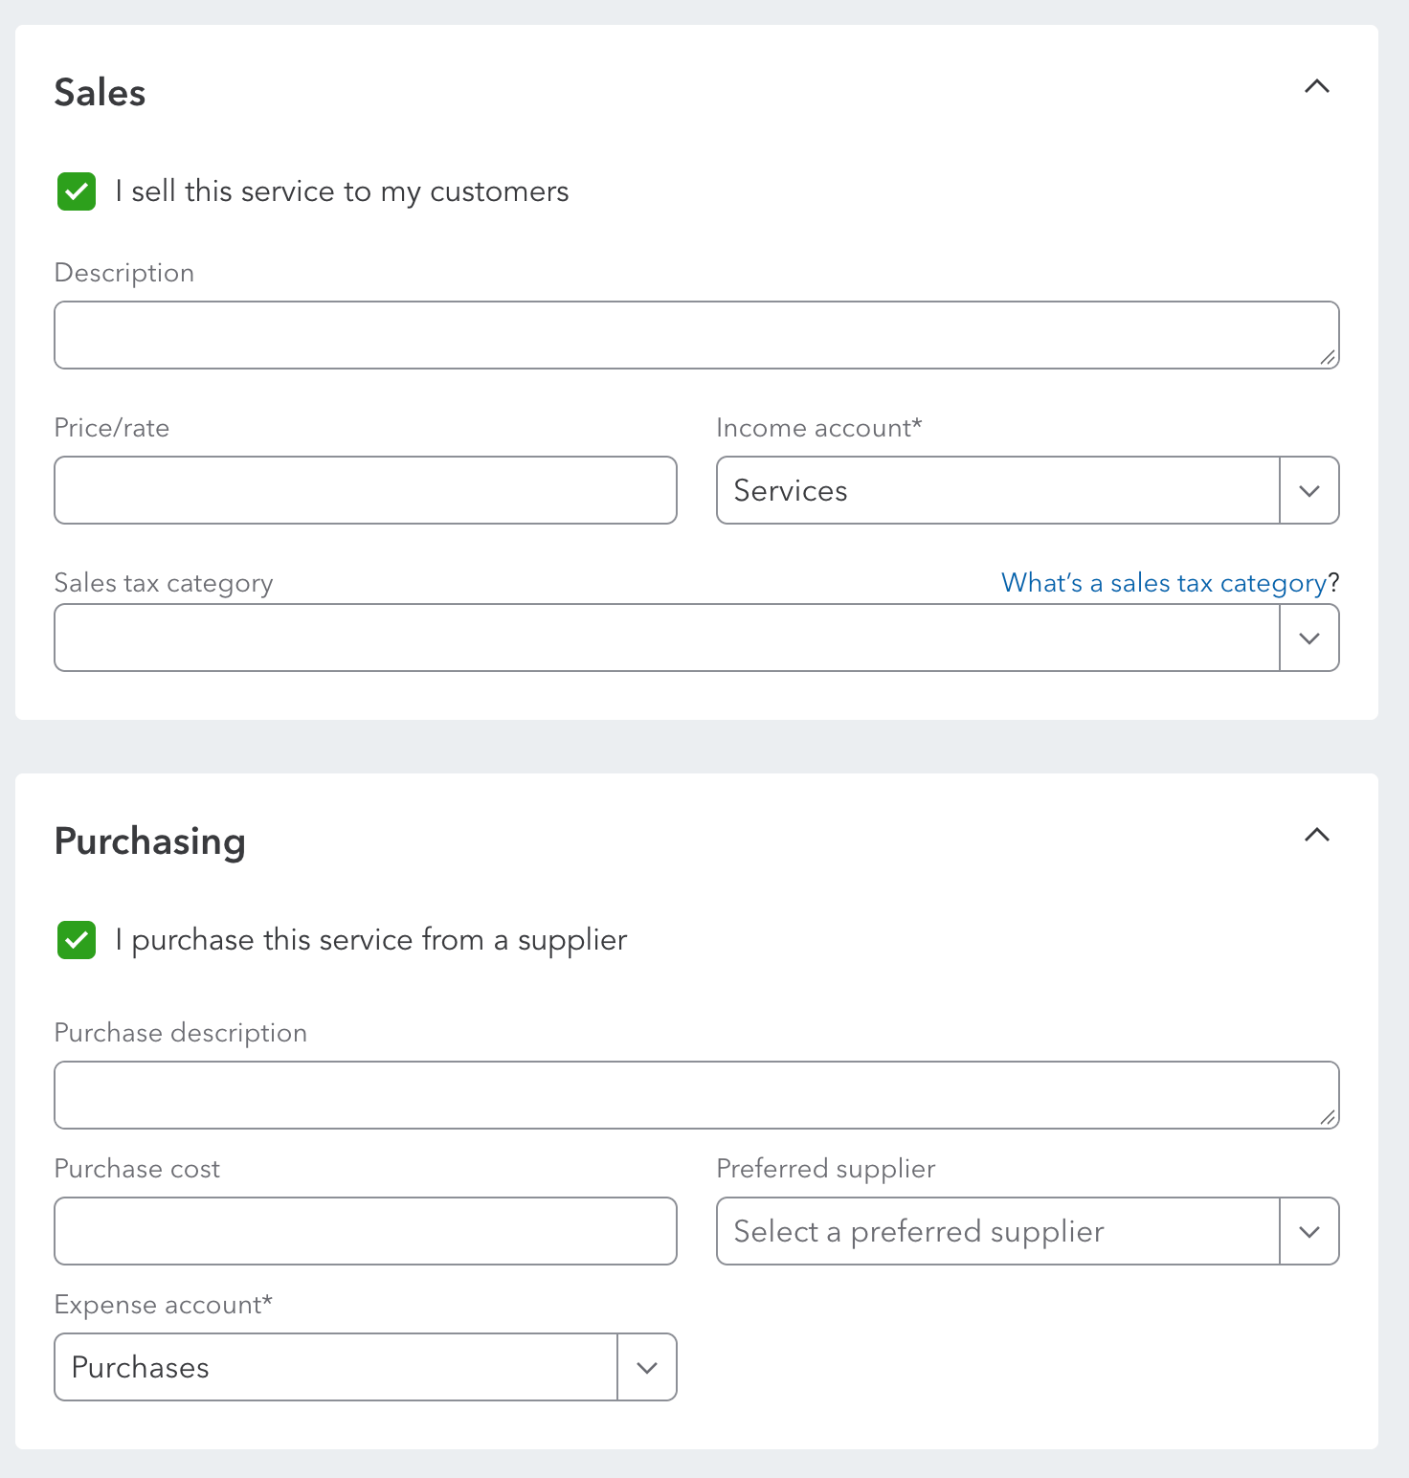The image size is (1409, 1478).
Task: Click the Expense account label
Action: click(x=164, y=1305)
